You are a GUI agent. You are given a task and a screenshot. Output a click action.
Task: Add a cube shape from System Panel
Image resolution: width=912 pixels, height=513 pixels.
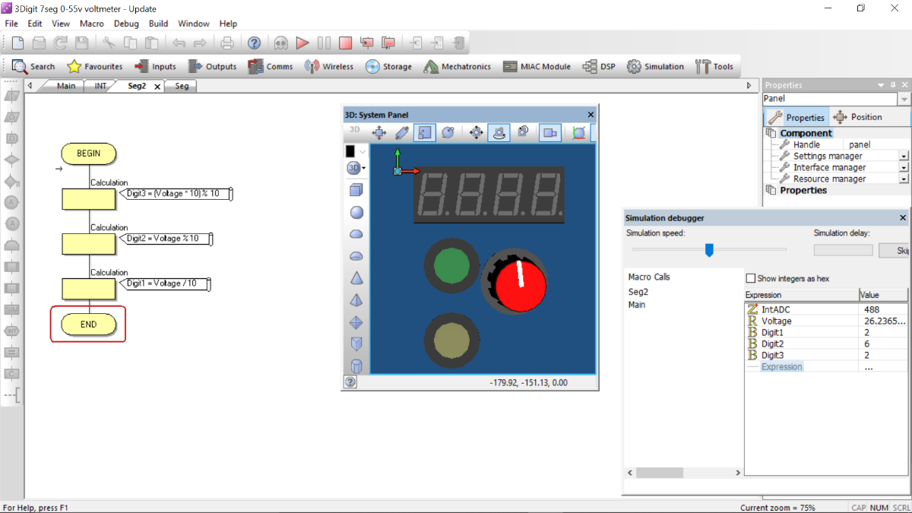point(356,190)
